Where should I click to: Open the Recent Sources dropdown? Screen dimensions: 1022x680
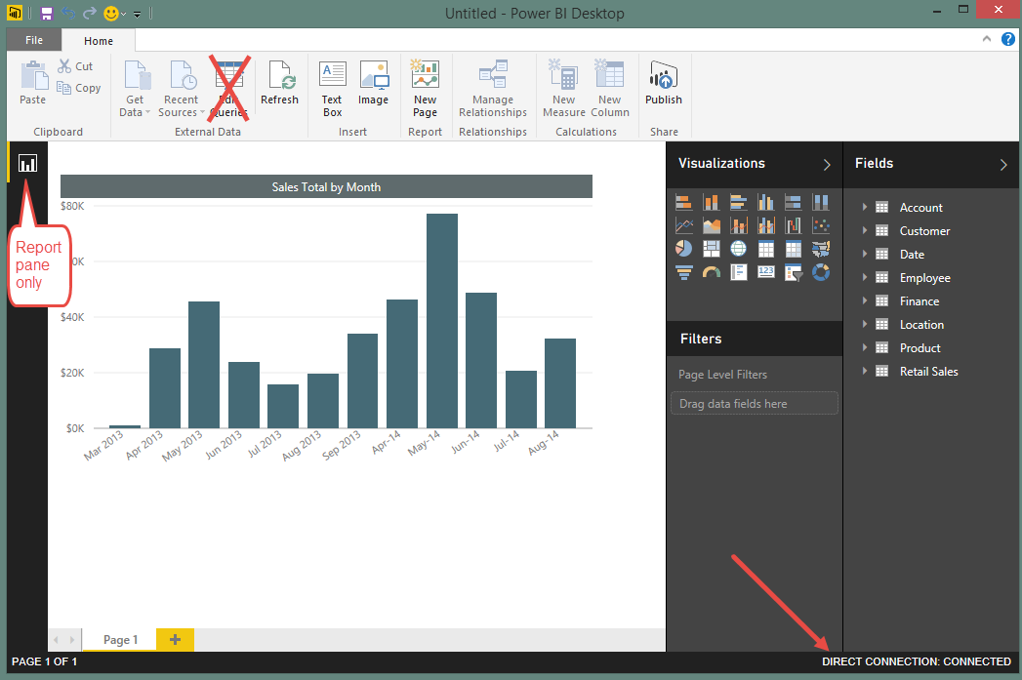coord(181,88)
